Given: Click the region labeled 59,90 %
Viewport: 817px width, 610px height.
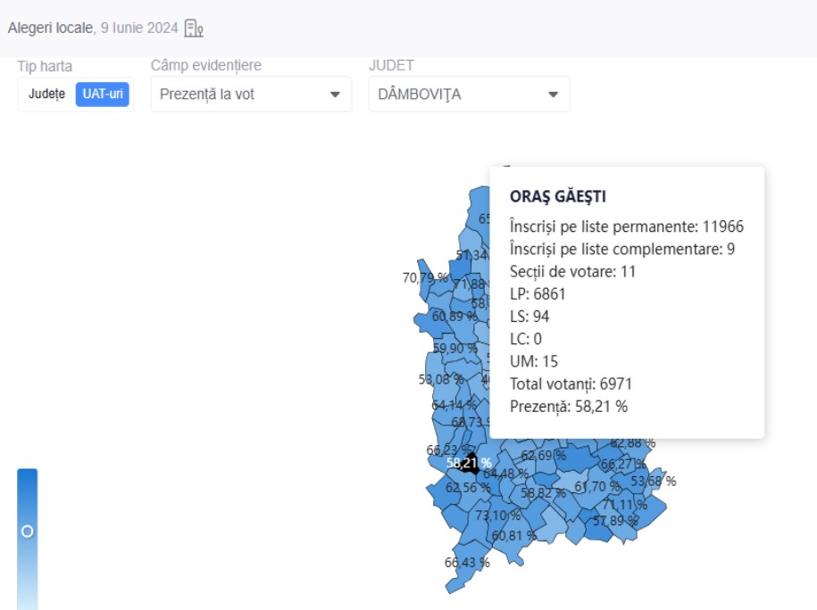Looking at the screenshot, I should point(455,348).
